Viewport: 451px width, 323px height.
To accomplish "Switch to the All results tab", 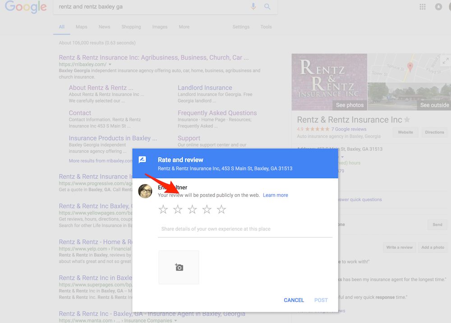I will (x=61, y=27).
